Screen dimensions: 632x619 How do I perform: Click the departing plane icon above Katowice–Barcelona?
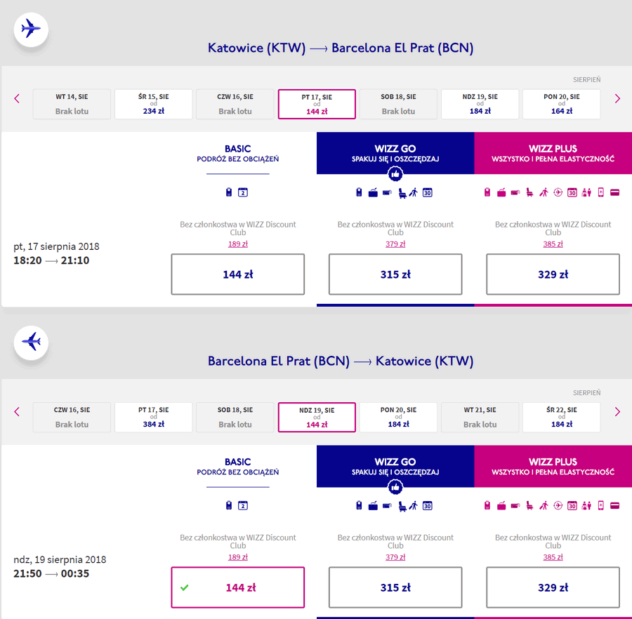point(31,29)
